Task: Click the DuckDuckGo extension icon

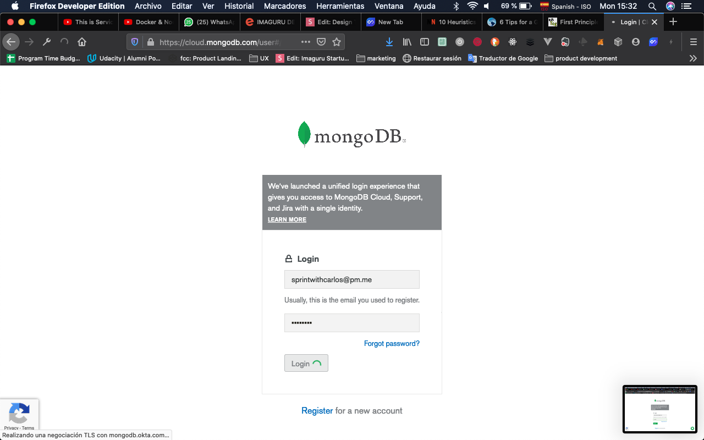Action: tap(495, 42)
